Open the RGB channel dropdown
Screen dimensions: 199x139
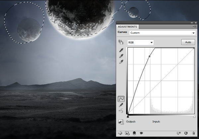point(140,42)
